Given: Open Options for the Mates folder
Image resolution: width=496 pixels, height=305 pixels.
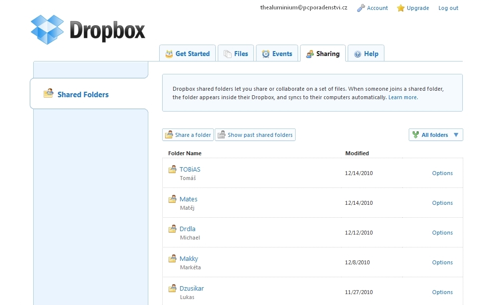Looking at the screenshot, I should [x=442, y=203].
